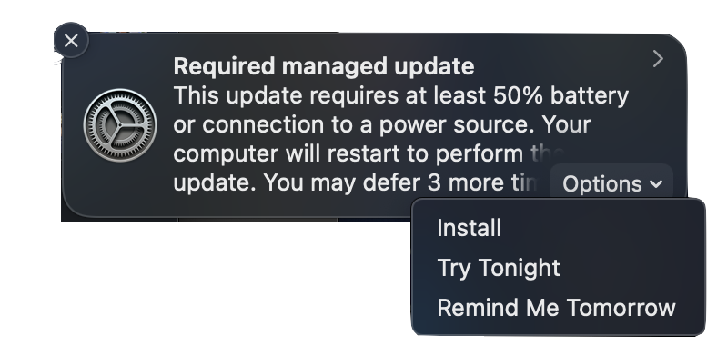Click the System Preferences gear icon
The height and width of the screenshot is (345, 717).
coord(120,125)
